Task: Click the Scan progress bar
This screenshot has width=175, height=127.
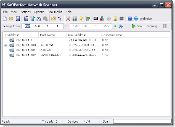Action: pyautogui.click(x=142, y=121)
